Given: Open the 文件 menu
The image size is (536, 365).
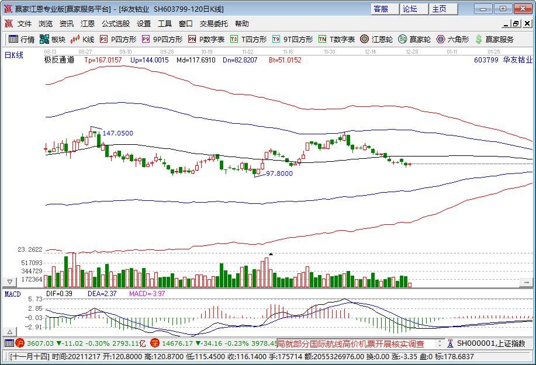Looking at the screenshot, I should pyautogui.click(x=25, y=23).
